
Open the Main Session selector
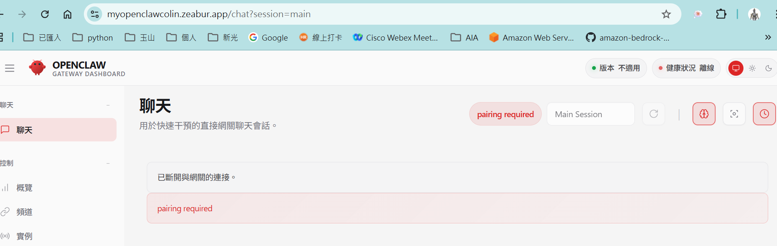click(x=590, y=114)
